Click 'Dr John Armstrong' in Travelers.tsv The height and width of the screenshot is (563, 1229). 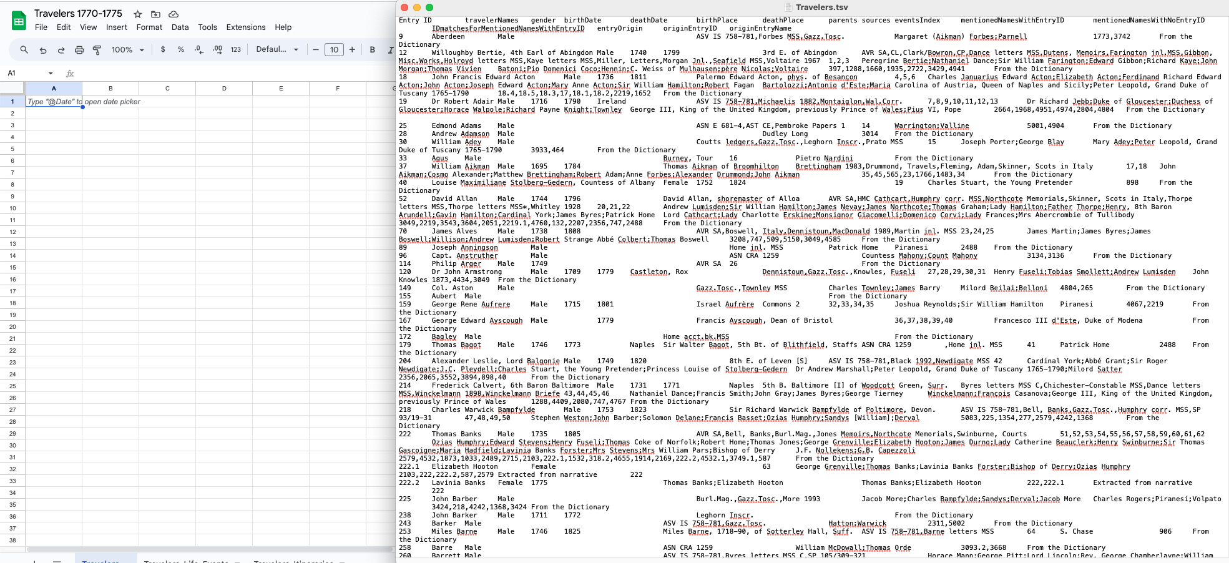click(467, 272)
